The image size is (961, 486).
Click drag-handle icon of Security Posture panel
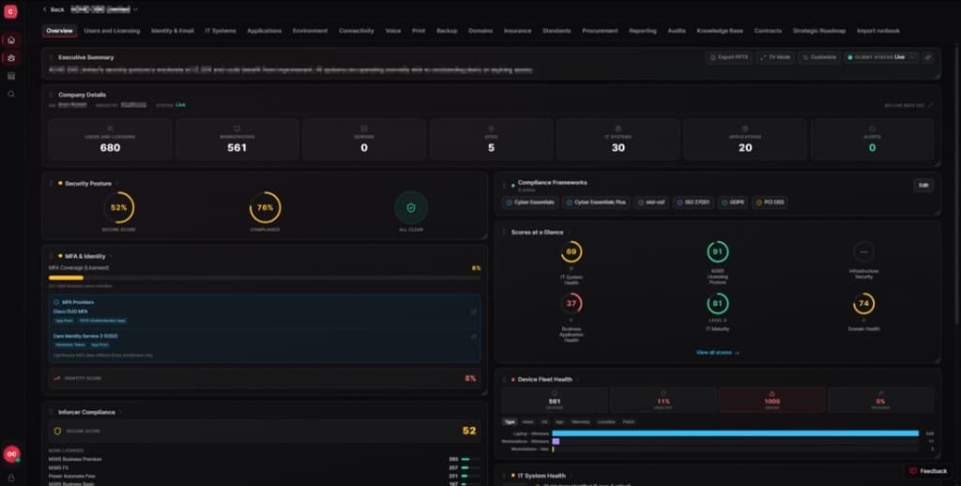(52, 183)
